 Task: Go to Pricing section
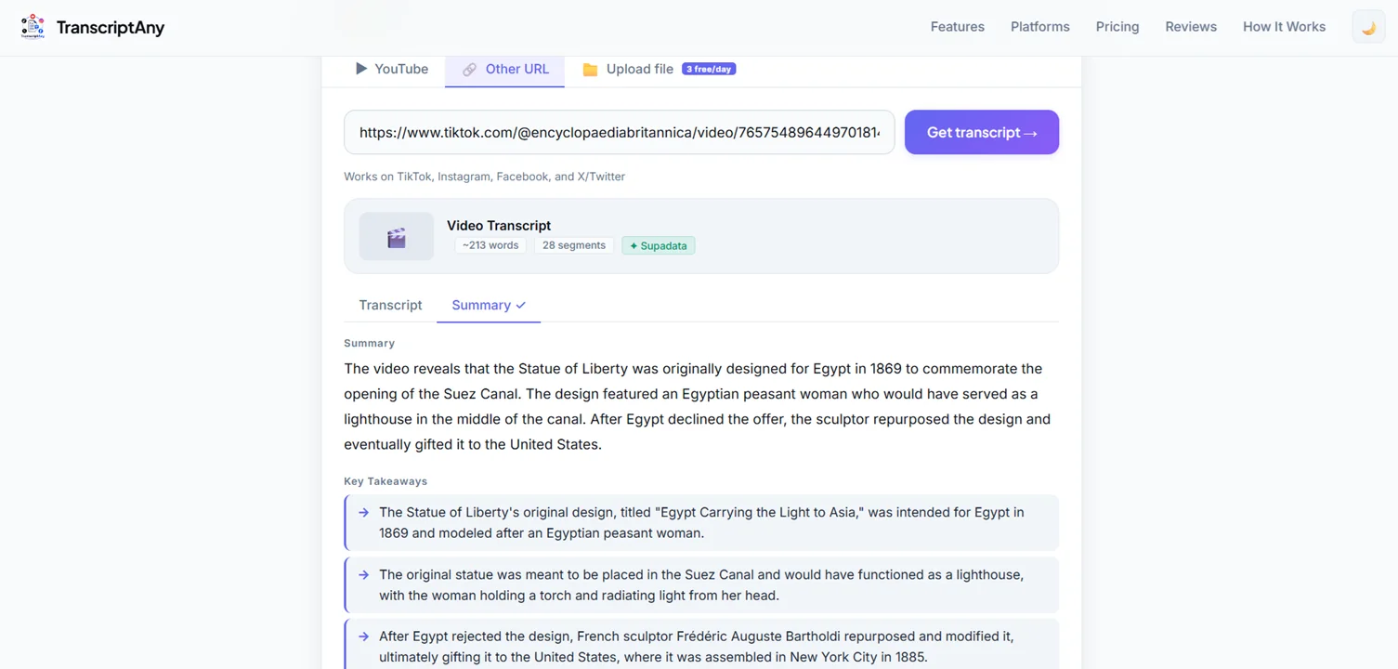[1117, 27]
